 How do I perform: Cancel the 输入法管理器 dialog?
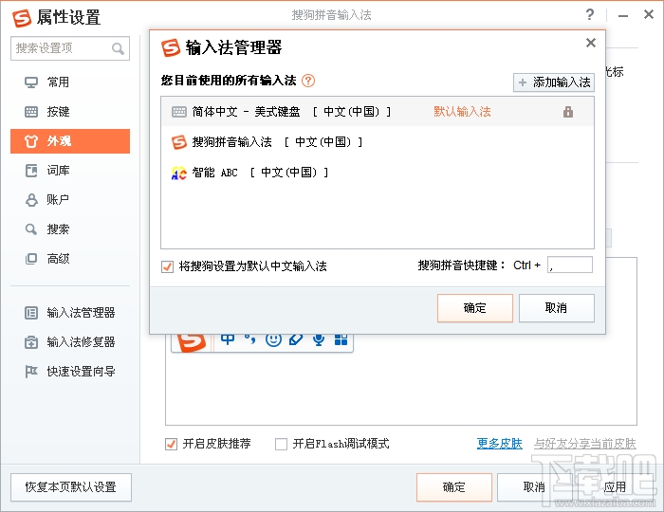pyautogui.click(x=557, y=308)
